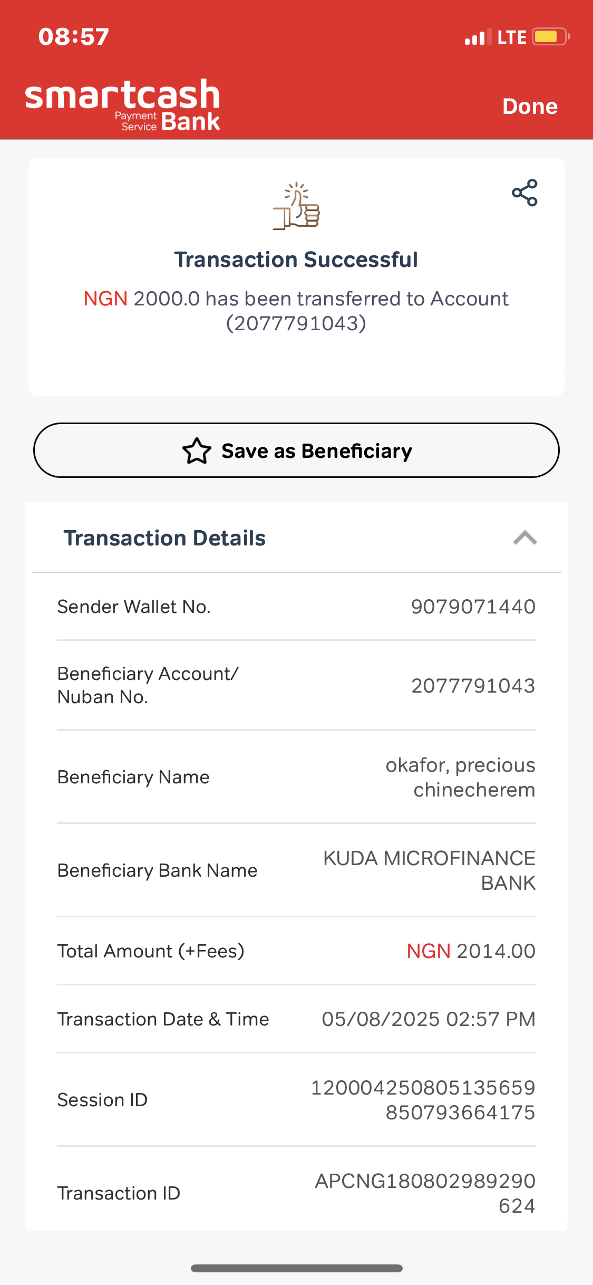Tap the battery indicator in the status bar
The height and width of the screenshot is (1285, 593).
coord(550,37)
